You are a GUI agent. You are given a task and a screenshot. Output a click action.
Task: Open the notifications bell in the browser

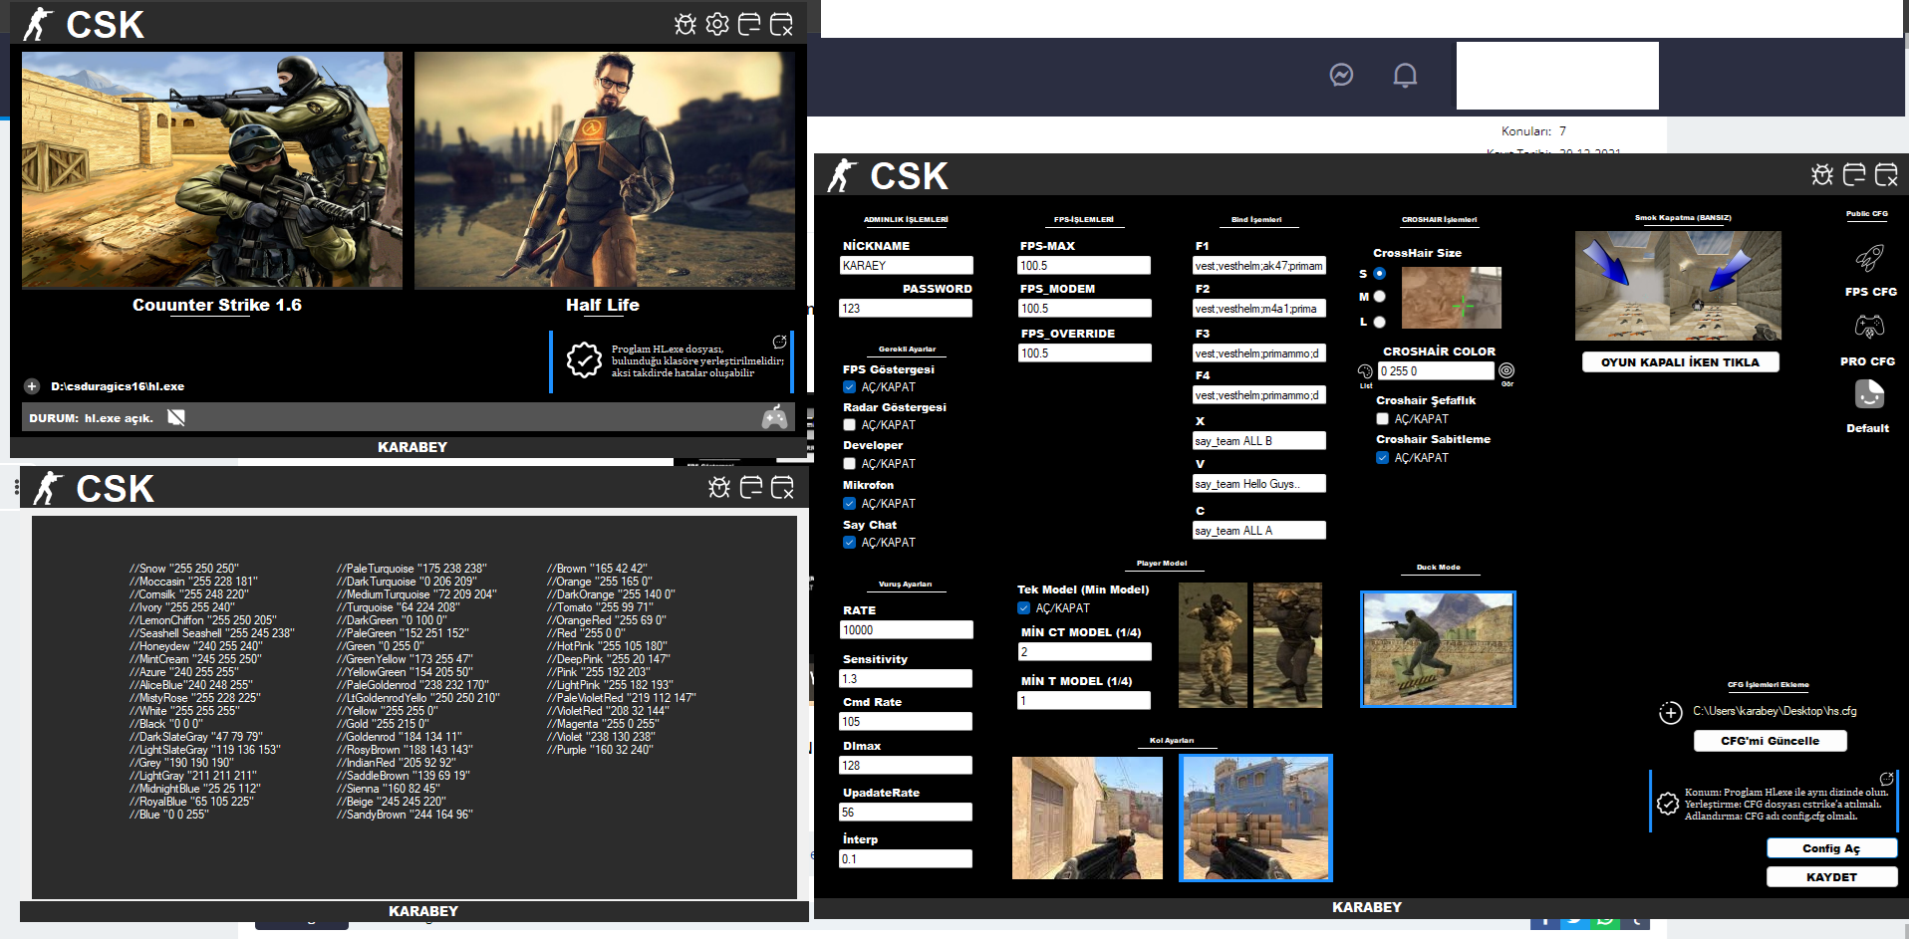point(1405,75)
